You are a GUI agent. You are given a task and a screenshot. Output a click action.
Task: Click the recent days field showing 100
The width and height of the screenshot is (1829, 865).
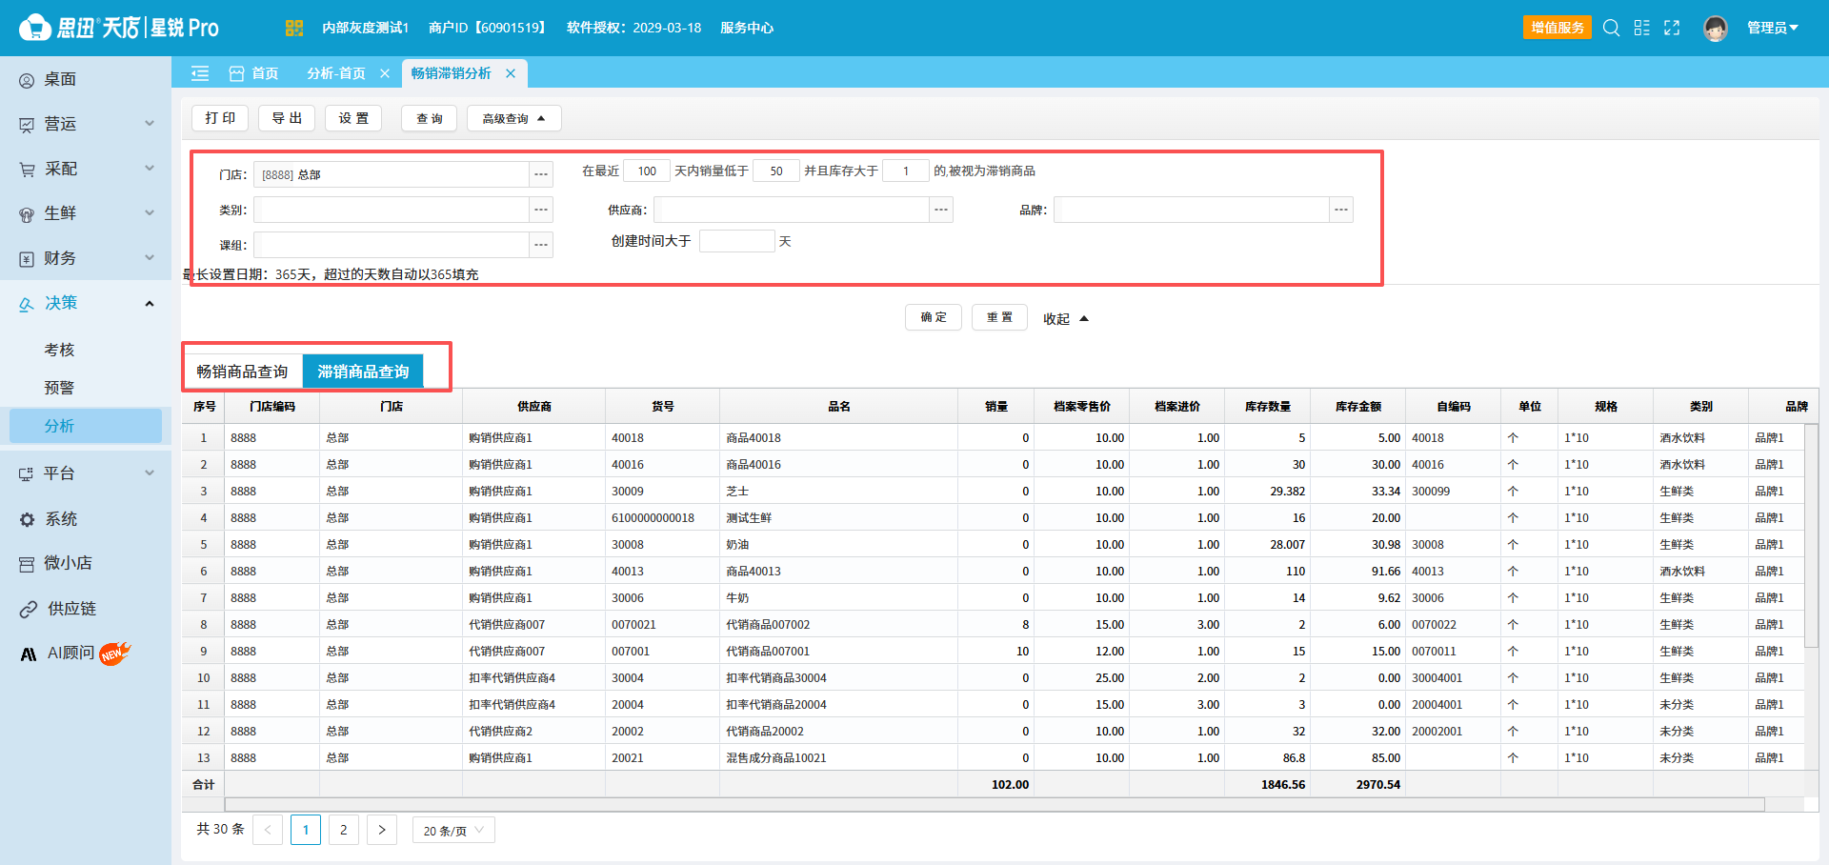647,171
